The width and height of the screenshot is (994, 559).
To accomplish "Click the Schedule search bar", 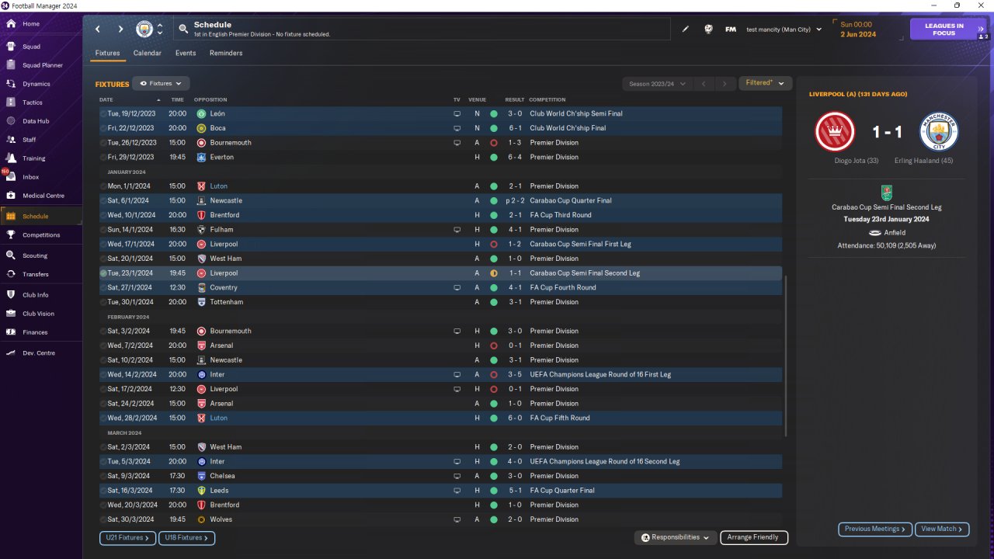I will click(422, 30).
